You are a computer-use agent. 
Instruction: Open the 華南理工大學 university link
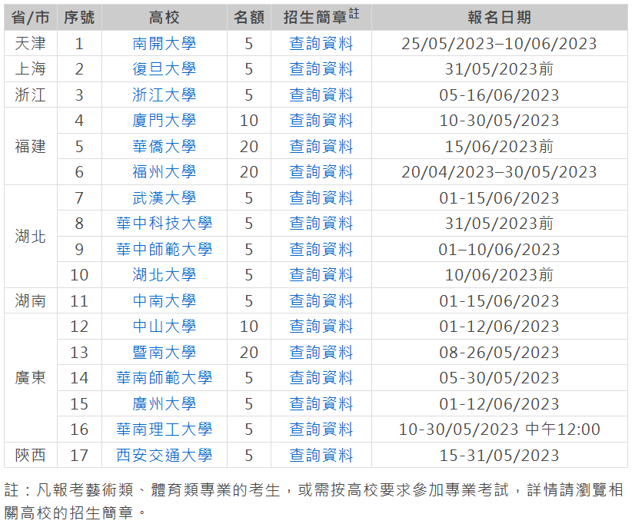pos(165,429)
